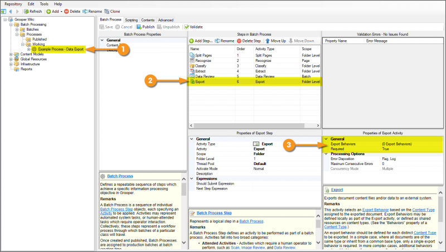446x252 pixels.
Task: Switch to the Scripting tab
Action: [132, 20]
